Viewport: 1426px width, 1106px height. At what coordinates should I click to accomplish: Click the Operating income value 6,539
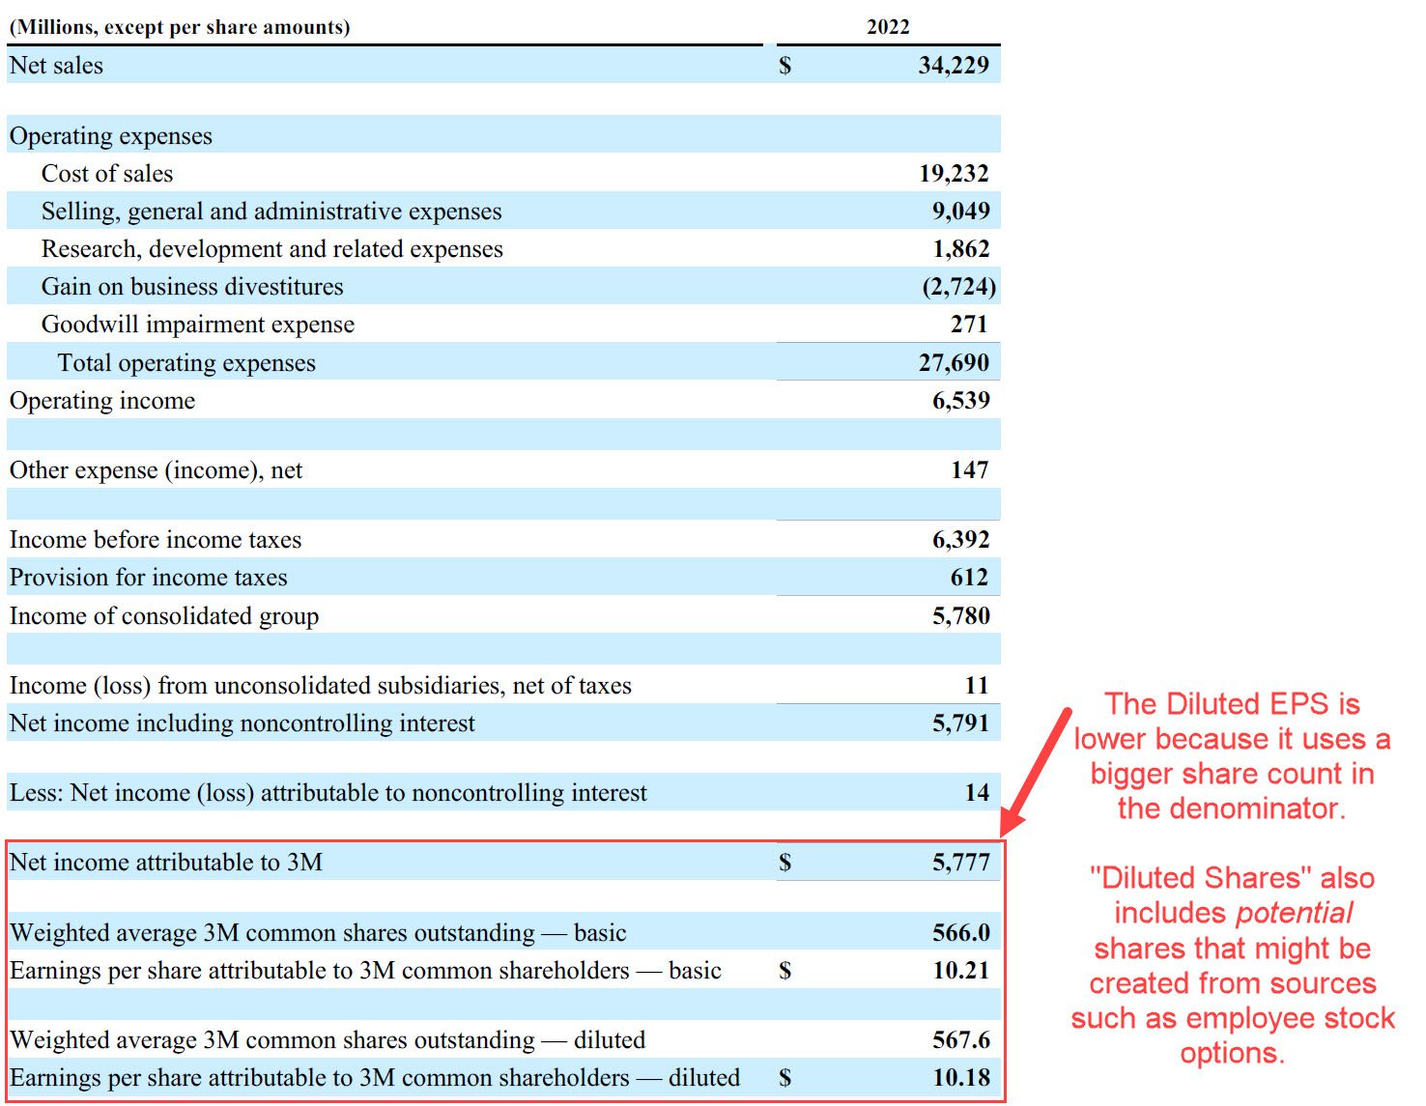[x=959, y=401]
